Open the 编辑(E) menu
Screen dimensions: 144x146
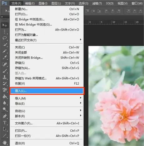tap(30, 3)
